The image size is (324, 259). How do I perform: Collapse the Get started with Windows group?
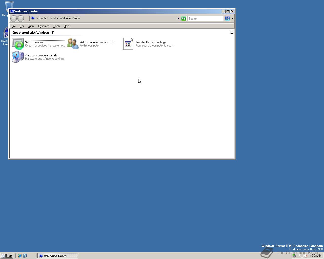tap(232, 32)
